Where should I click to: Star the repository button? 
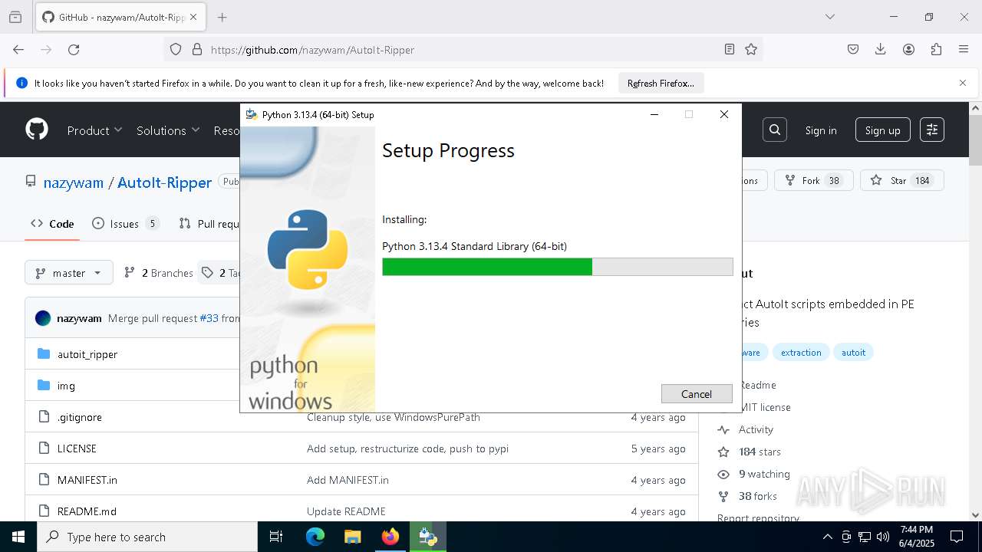tap(901, 180)
